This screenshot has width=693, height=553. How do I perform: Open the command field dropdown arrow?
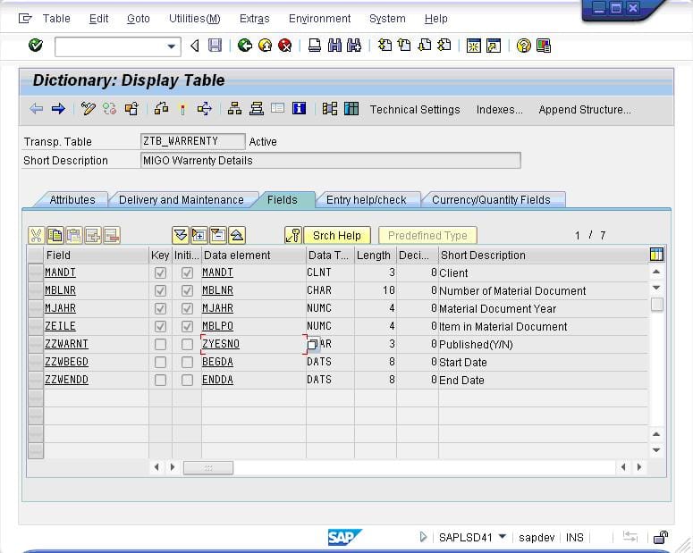click(172, 46)
